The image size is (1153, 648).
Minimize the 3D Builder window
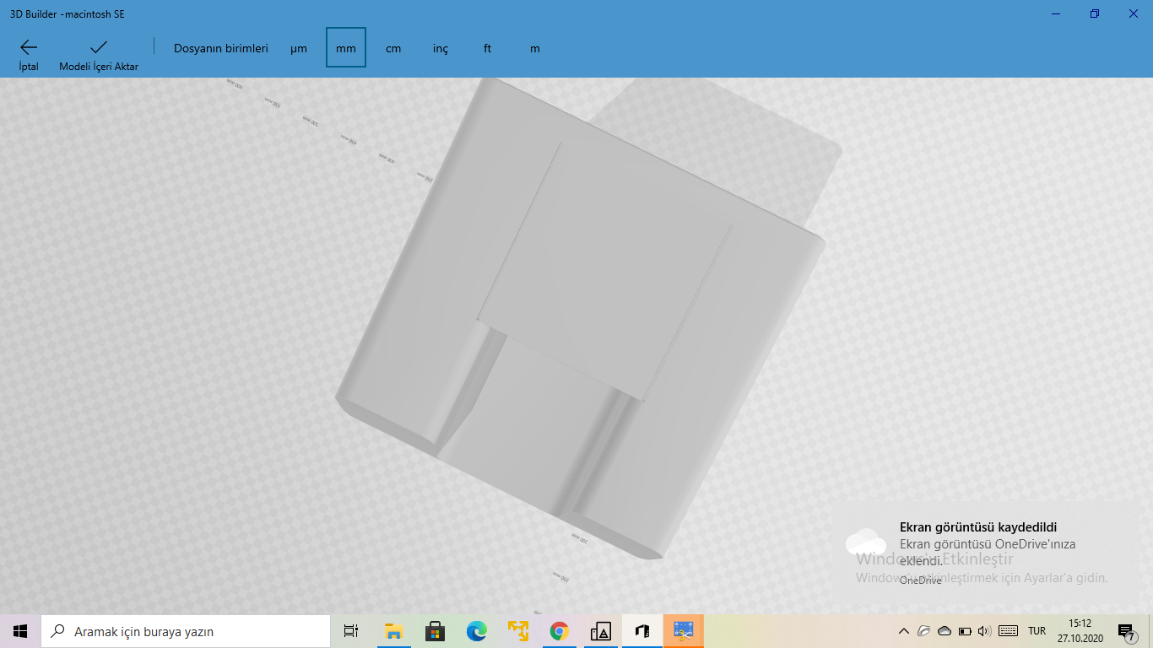[1056, 13]
